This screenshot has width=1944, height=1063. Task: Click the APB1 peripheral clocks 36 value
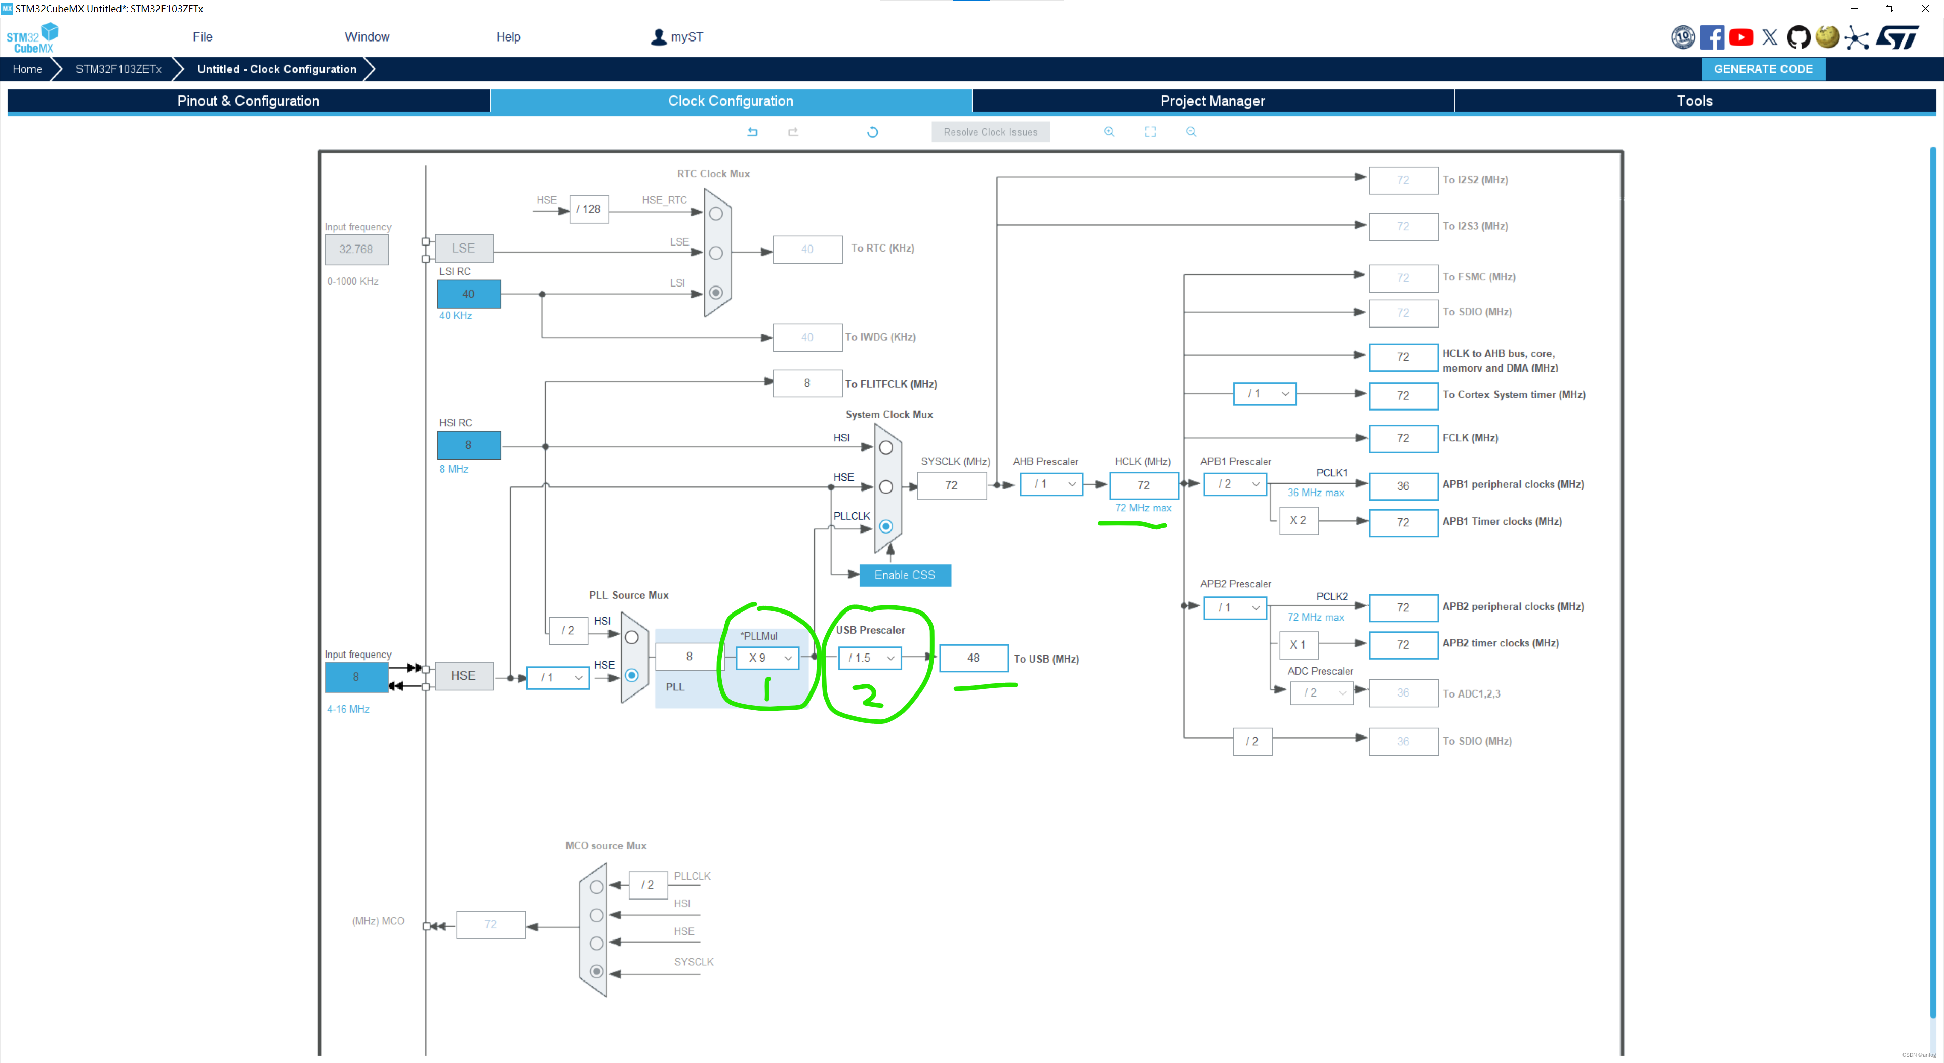pos(1403,486)
